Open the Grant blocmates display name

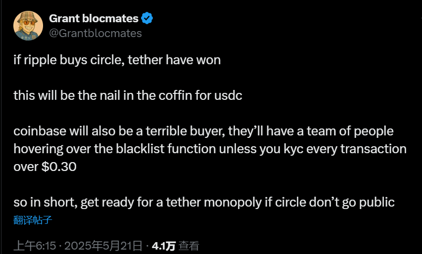coord(94,19)
